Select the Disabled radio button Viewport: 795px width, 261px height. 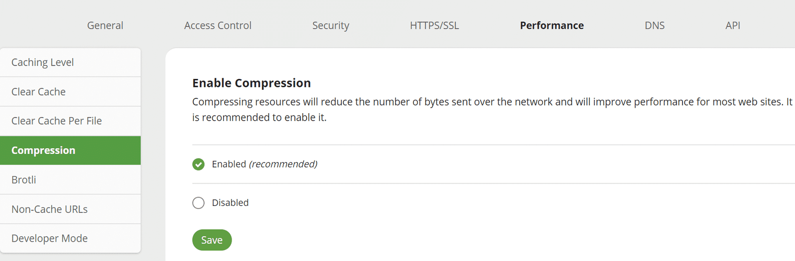tap(198, 203)
